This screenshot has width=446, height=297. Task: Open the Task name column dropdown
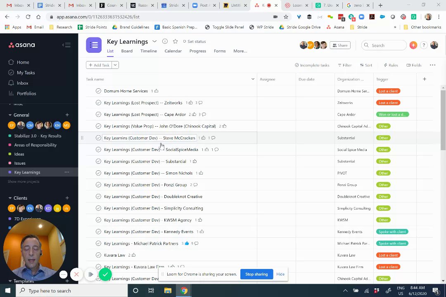(x=253, y=79)
